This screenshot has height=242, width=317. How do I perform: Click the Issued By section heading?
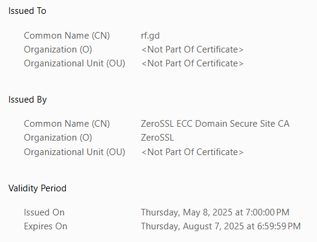28,100
